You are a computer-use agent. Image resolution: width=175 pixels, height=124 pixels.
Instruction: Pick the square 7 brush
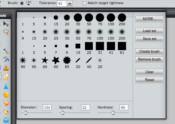56,46
